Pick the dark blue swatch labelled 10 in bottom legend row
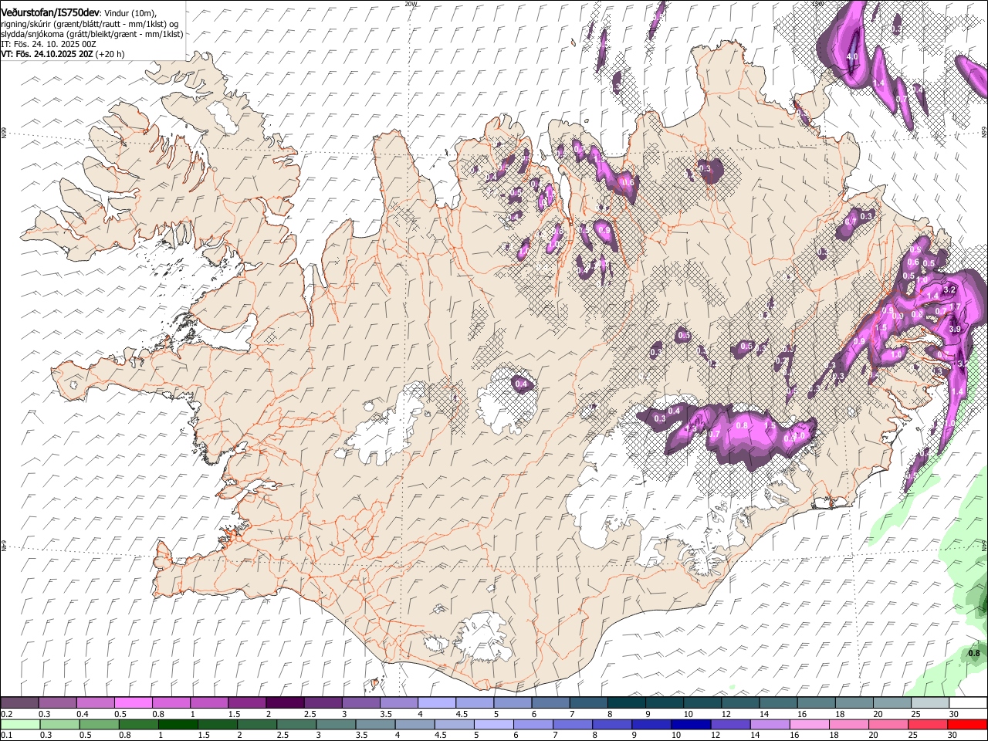 coord(689,724)
